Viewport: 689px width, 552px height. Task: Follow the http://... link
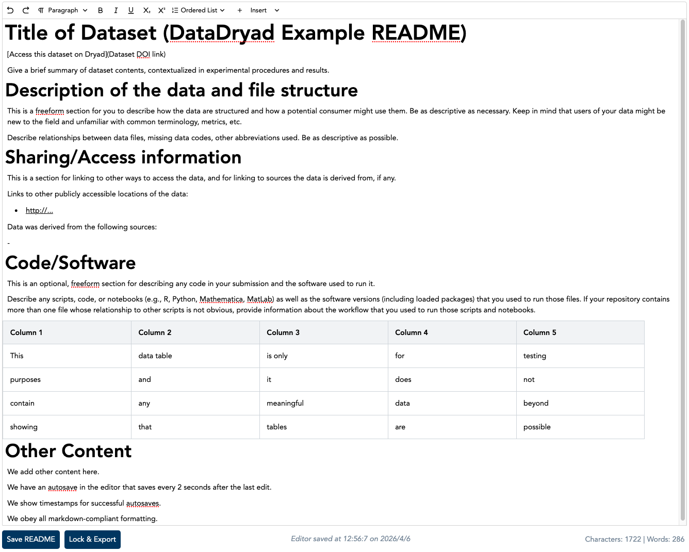tap(39, 210)
